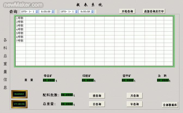Run the 班查询 shift query

click(x=97, y=96)
